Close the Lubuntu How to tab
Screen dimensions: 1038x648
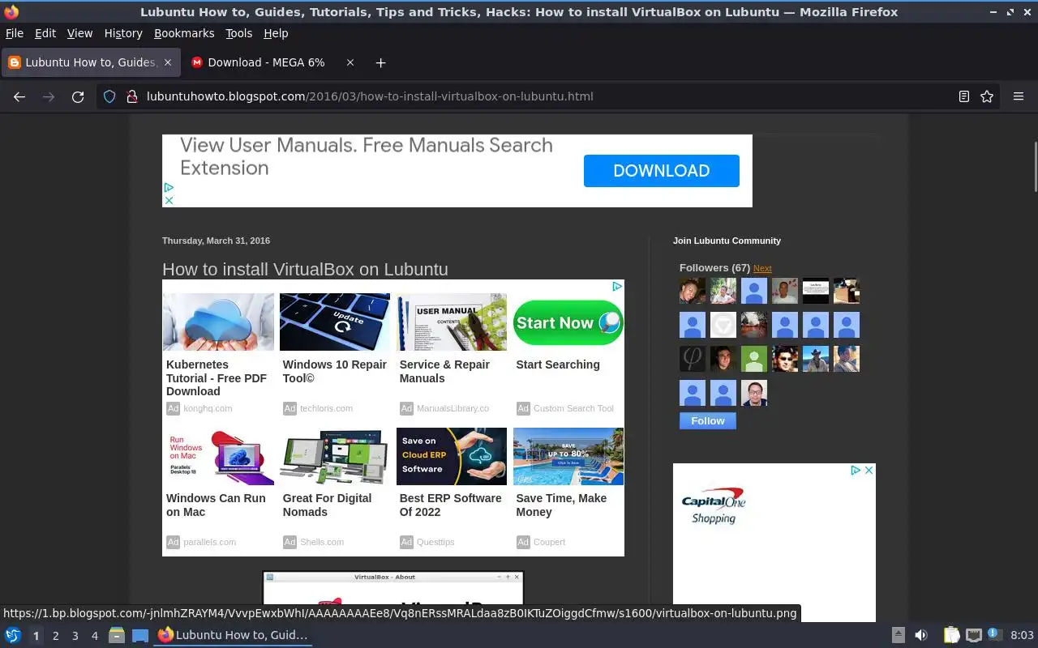168,62
